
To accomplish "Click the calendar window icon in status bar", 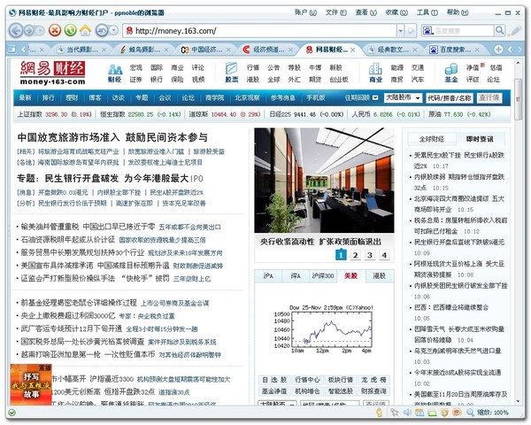I will (419, 413).
